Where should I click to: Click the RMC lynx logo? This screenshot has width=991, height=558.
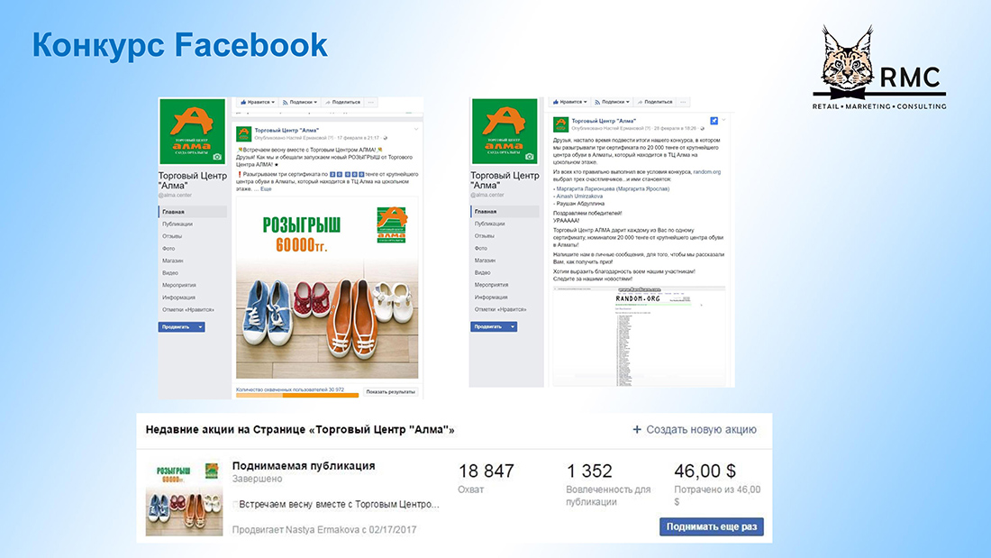(848, 63)
